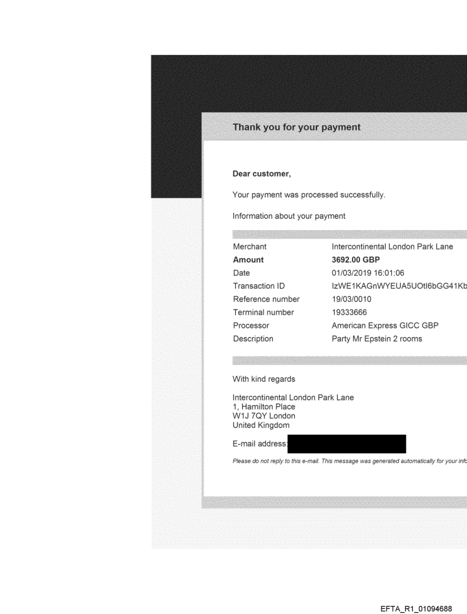Click the 'Amount' field label
The image size is (467, 614).
[x=248, y=260]
